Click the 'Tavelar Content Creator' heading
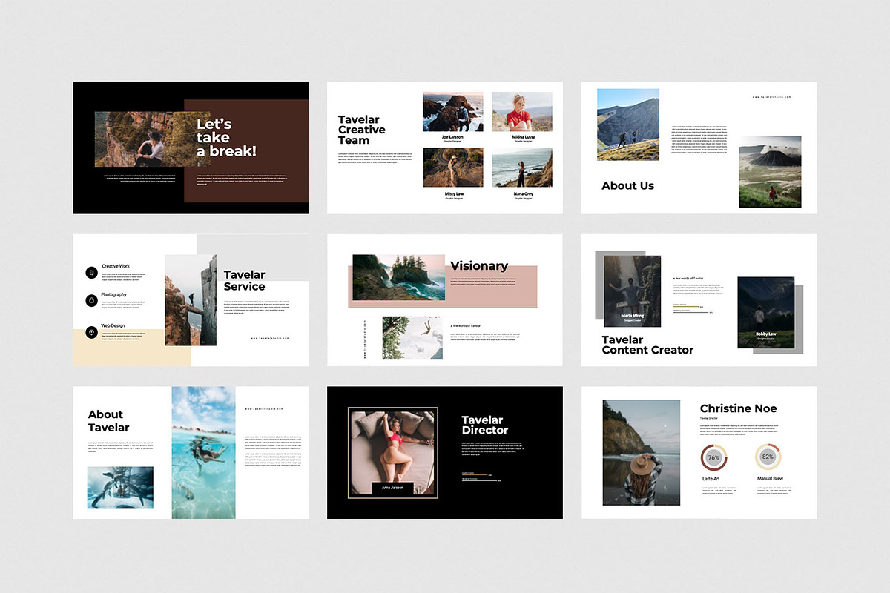Viewport: 890px width, 593px height. [647, 345]
